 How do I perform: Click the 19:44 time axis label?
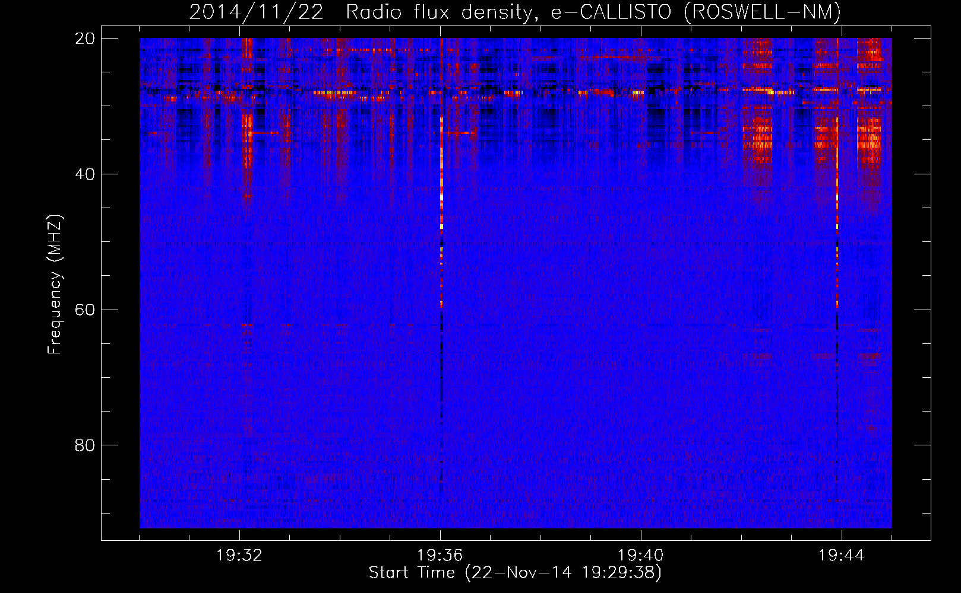pos(842,556)
